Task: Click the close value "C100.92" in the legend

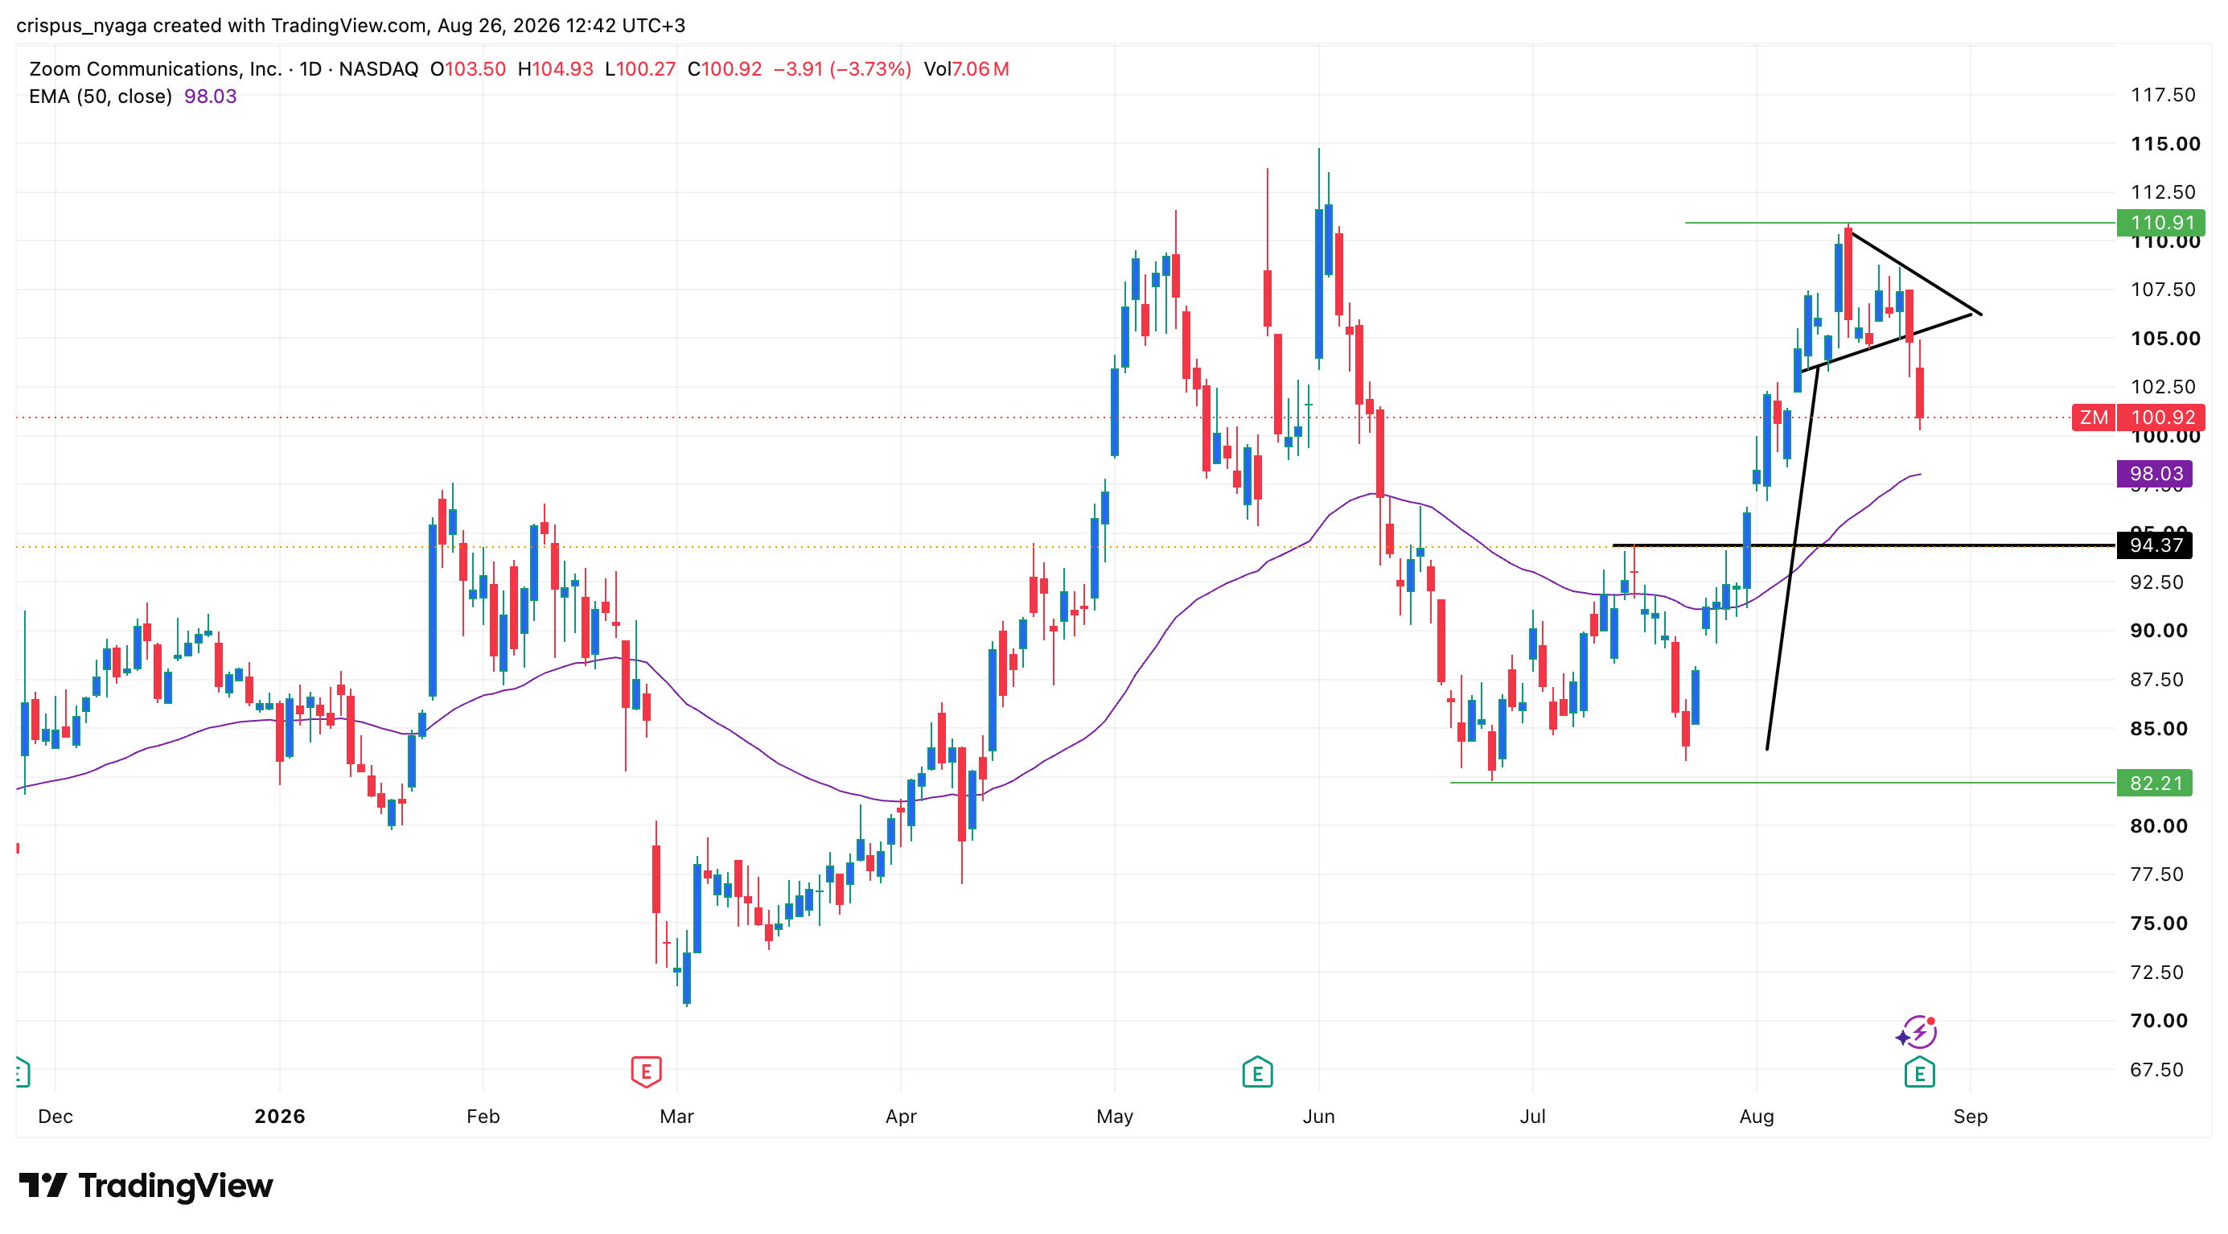Action: [x=725, y=69]
